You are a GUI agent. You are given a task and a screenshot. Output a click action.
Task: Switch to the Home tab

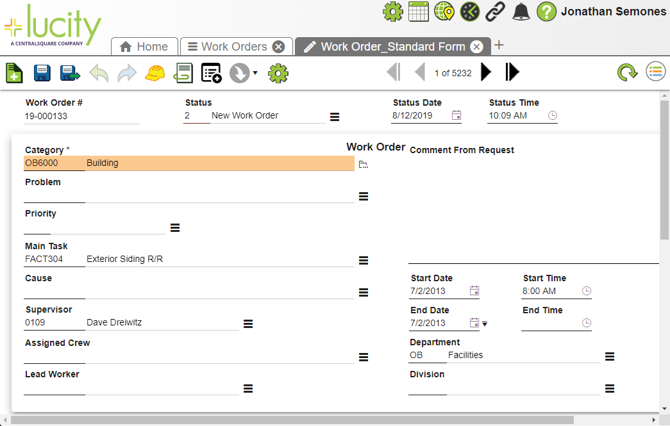pyautogui.click(x=144, y=47)
